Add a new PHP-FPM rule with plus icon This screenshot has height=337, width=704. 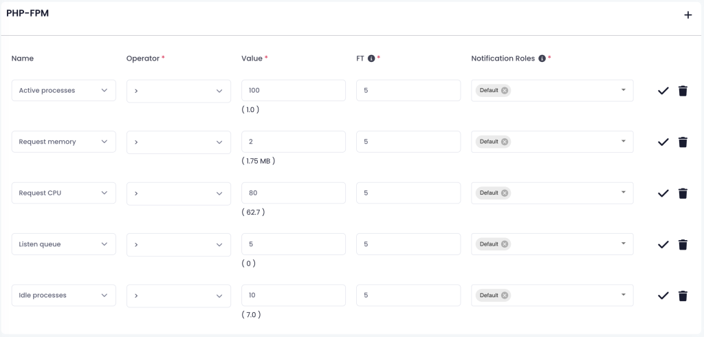click(x=687, y=15)
